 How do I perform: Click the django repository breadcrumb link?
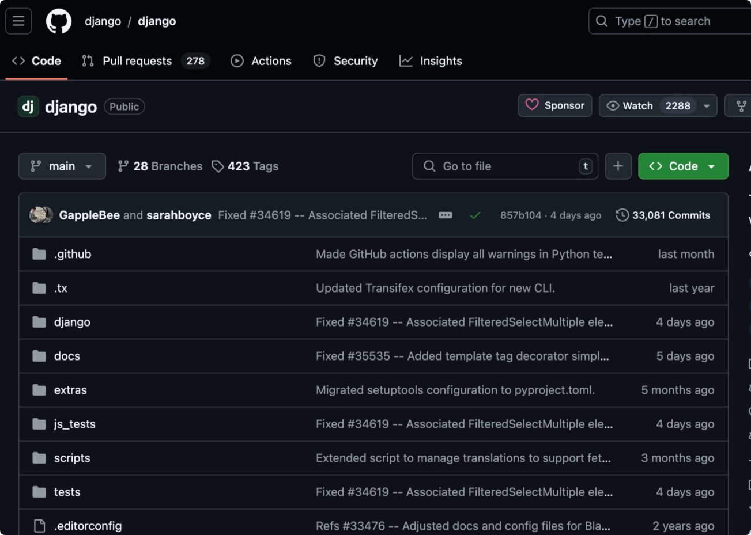click(x=157, y=21)
